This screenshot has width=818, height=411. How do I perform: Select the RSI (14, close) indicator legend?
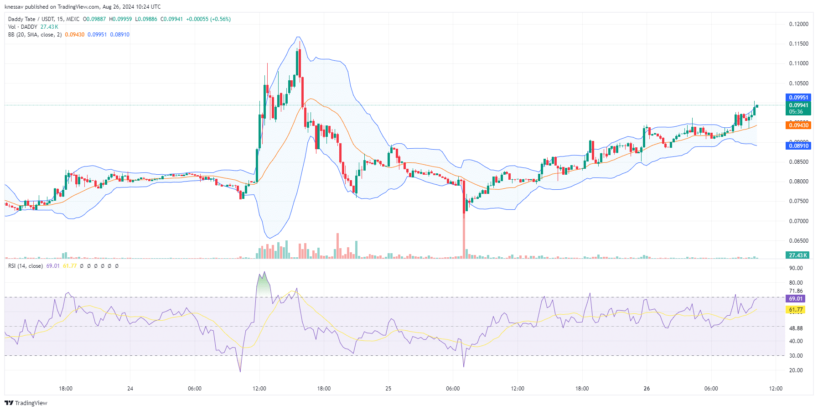click(x=26, y=266)
